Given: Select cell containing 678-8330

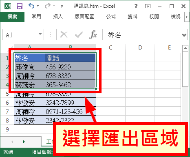Looking at the screenshot, I should (71, 76).
